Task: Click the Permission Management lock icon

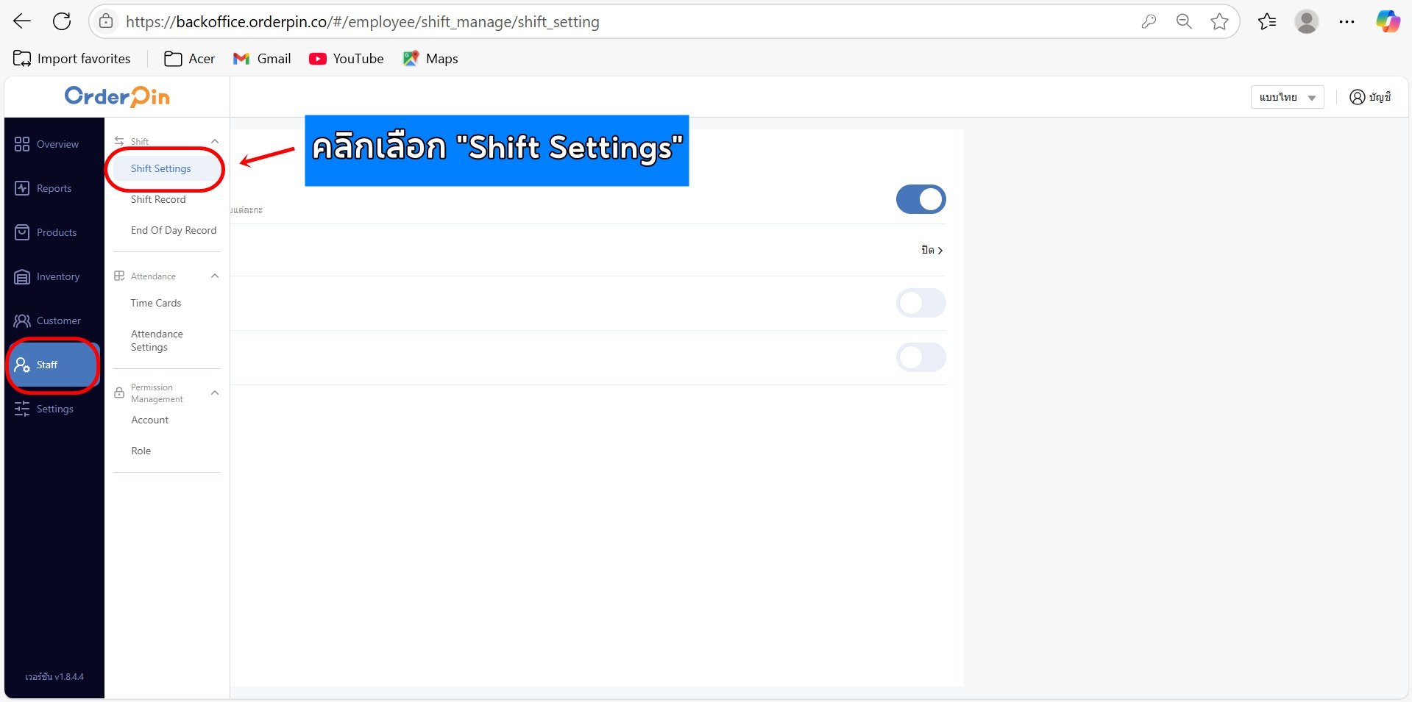Action: [x=119, y=393]
